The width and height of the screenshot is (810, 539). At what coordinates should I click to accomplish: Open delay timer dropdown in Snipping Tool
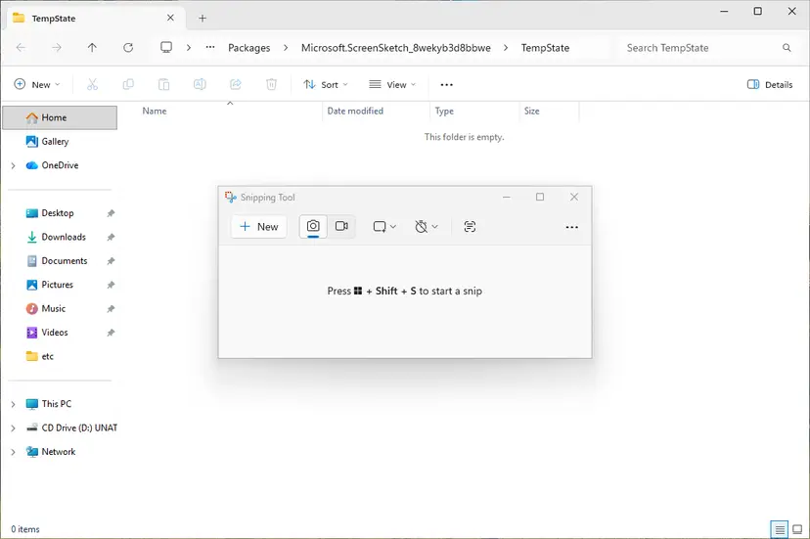(x=427, y=226)
